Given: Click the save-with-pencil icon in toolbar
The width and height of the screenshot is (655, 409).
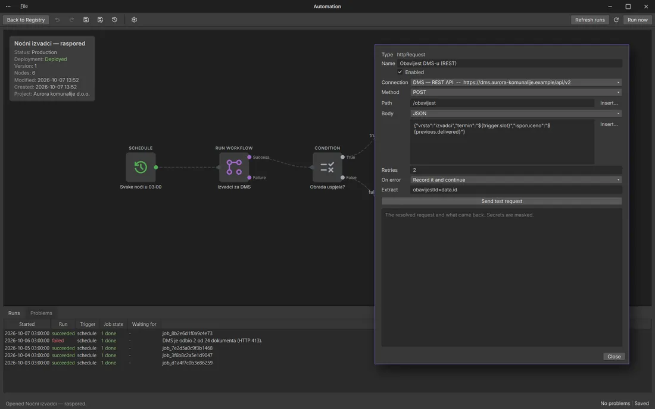Looking at the screenshot, I should point(100,20).
